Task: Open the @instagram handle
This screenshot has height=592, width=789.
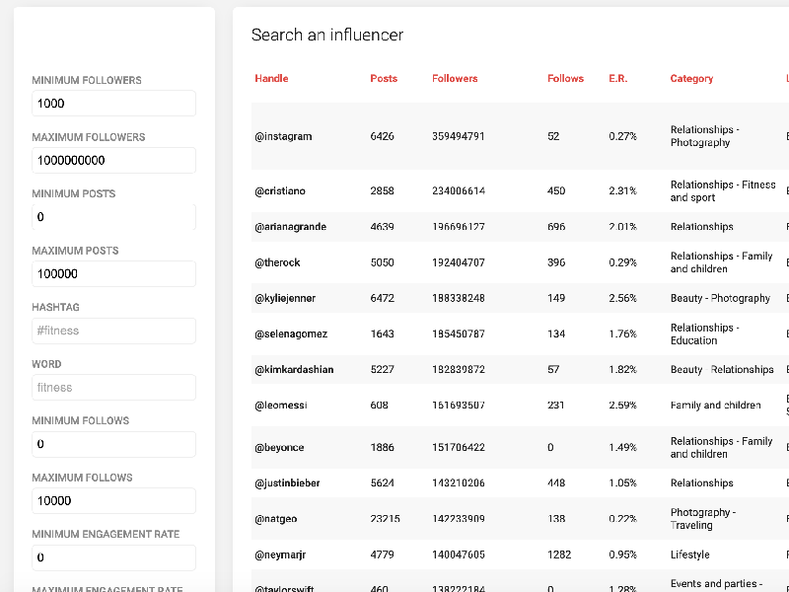Action: coord(283,136)
